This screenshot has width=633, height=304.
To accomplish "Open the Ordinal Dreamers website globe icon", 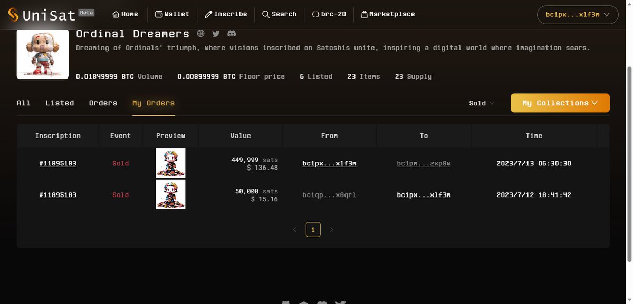I will coord(200,34).
